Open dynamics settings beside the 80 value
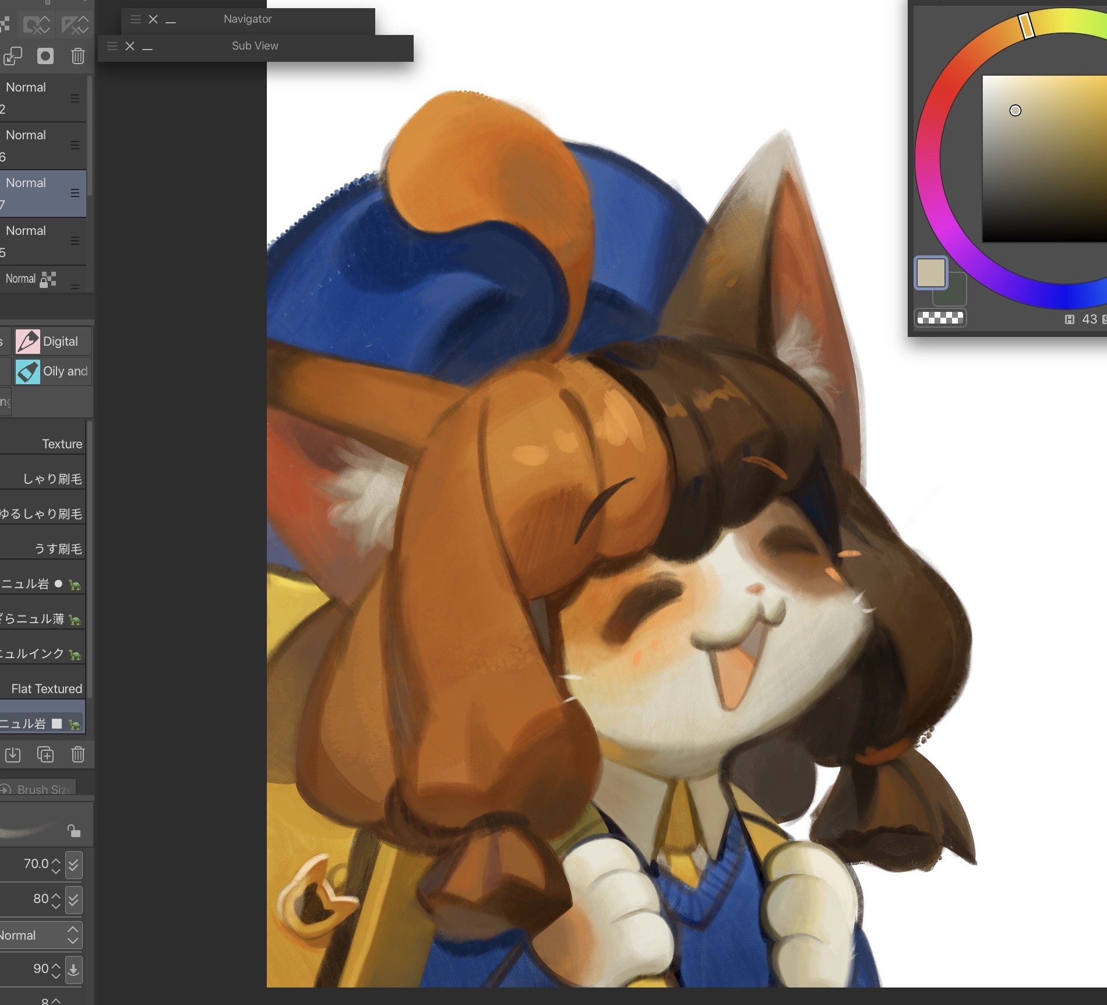 pos(73,899)
